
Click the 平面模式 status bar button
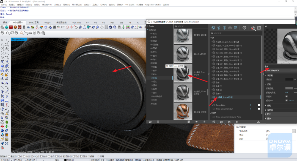pos(110,160)
